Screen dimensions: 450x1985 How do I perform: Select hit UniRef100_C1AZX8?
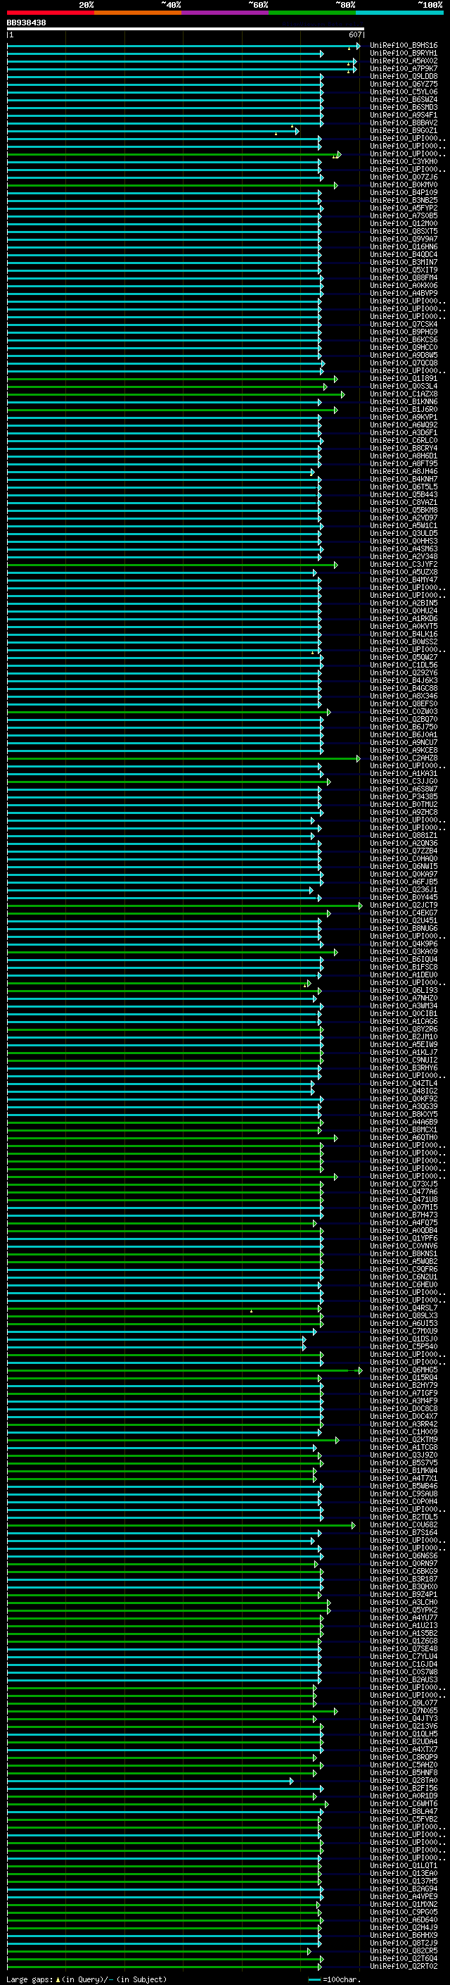[x=404, y=394]
